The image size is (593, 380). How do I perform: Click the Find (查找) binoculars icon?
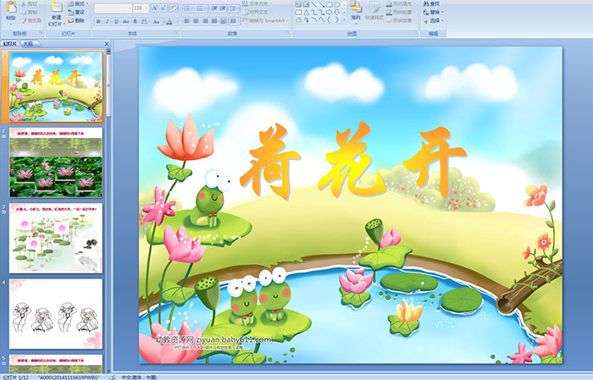[x=426, y=3]
